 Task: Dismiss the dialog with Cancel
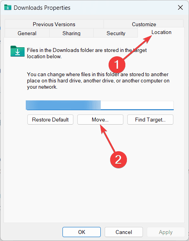pyautogui.click(x=124, y=232)
